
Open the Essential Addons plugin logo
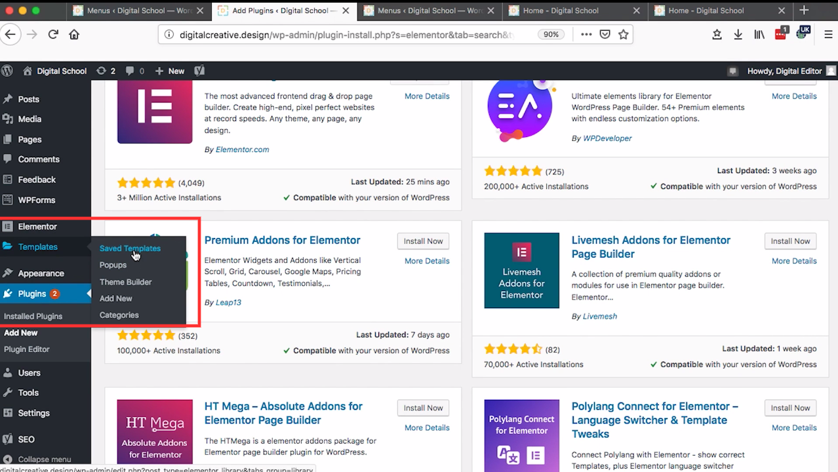coord(521,110)
